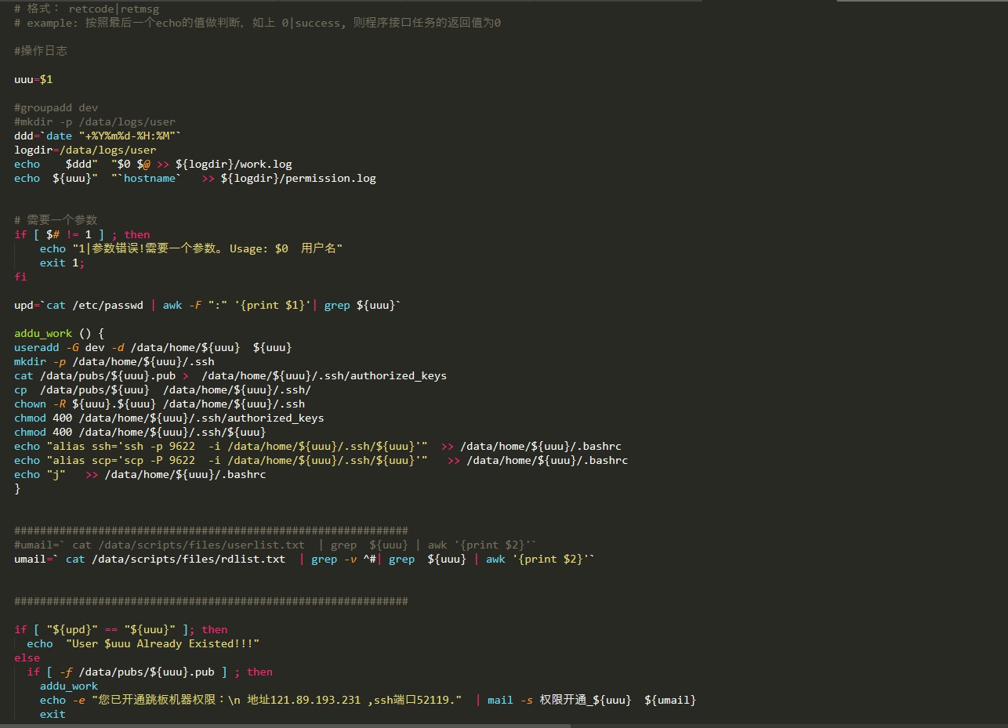
Task: Click the '#mkdir -p /data/logs/user' comment
Action: pos(95,121)
